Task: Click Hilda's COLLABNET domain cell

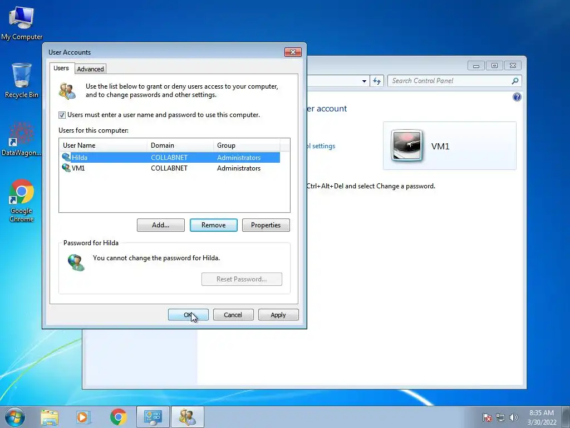Action: (169, 158)
